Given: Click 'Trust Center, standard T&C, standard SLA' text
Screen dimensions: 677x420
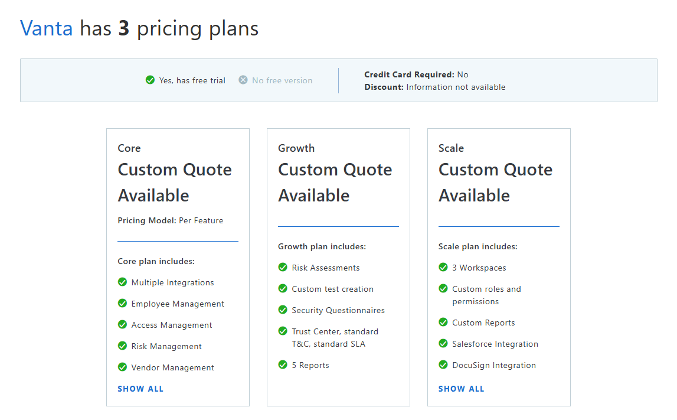Looking at the screenshot, I should coord(335,338).
